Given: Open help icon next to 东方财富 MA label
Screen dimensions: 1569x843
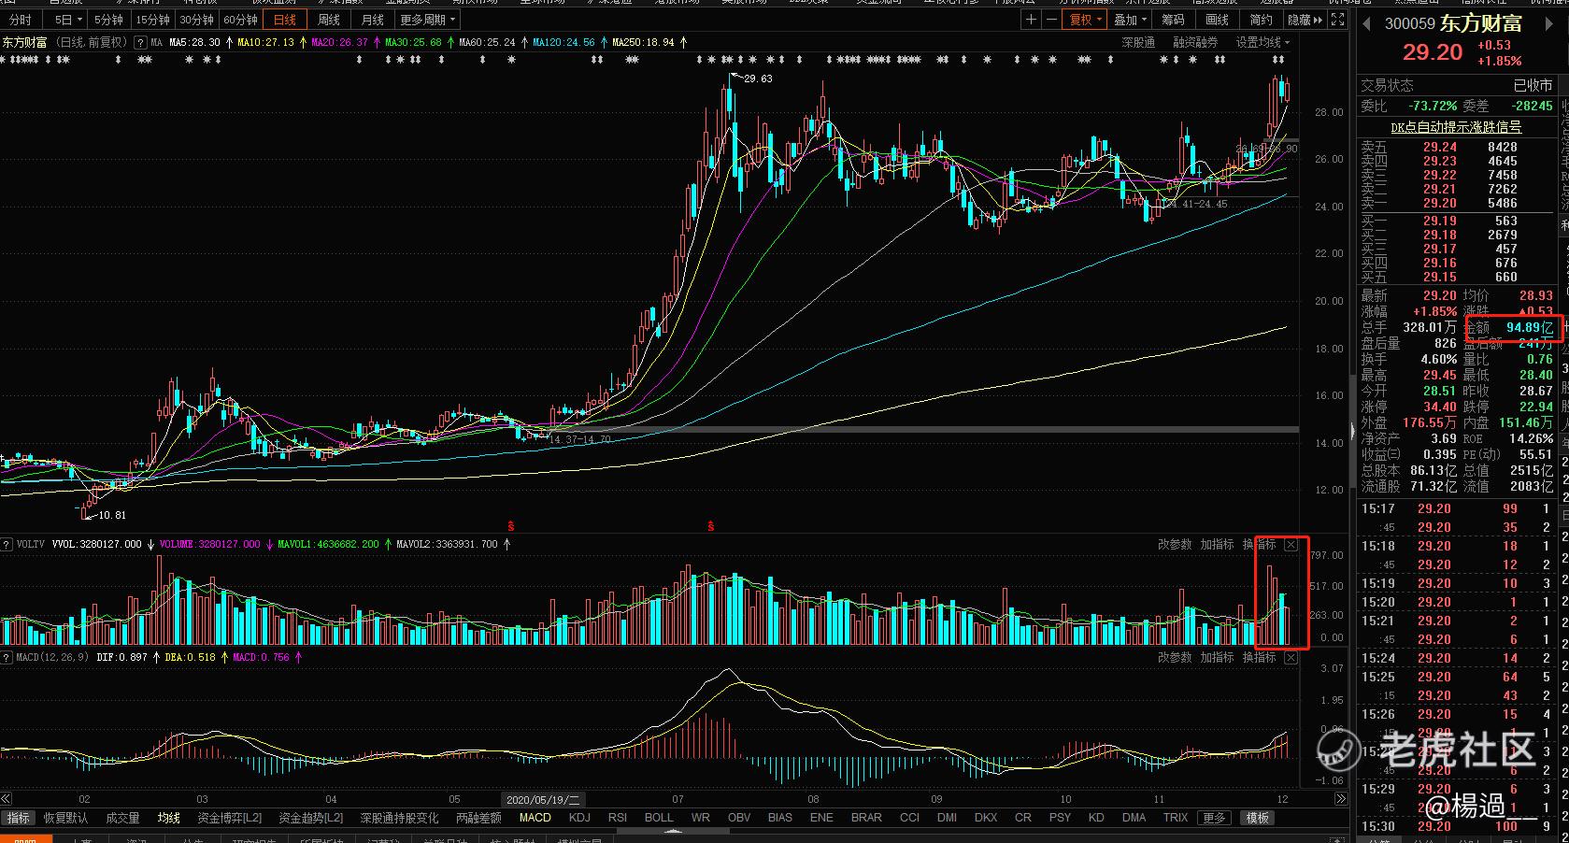Looking at the screenshot, I should (x=140, y=42).
